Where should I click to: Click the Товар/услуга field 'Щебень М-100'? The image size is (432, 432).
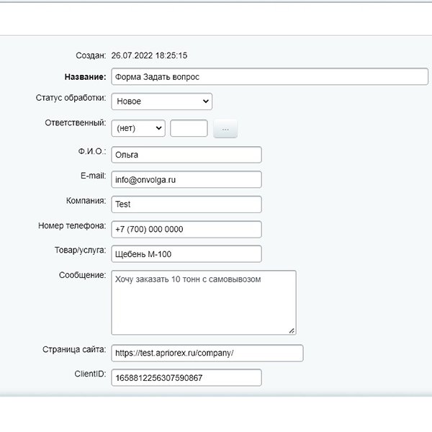(x=186, y=253)
